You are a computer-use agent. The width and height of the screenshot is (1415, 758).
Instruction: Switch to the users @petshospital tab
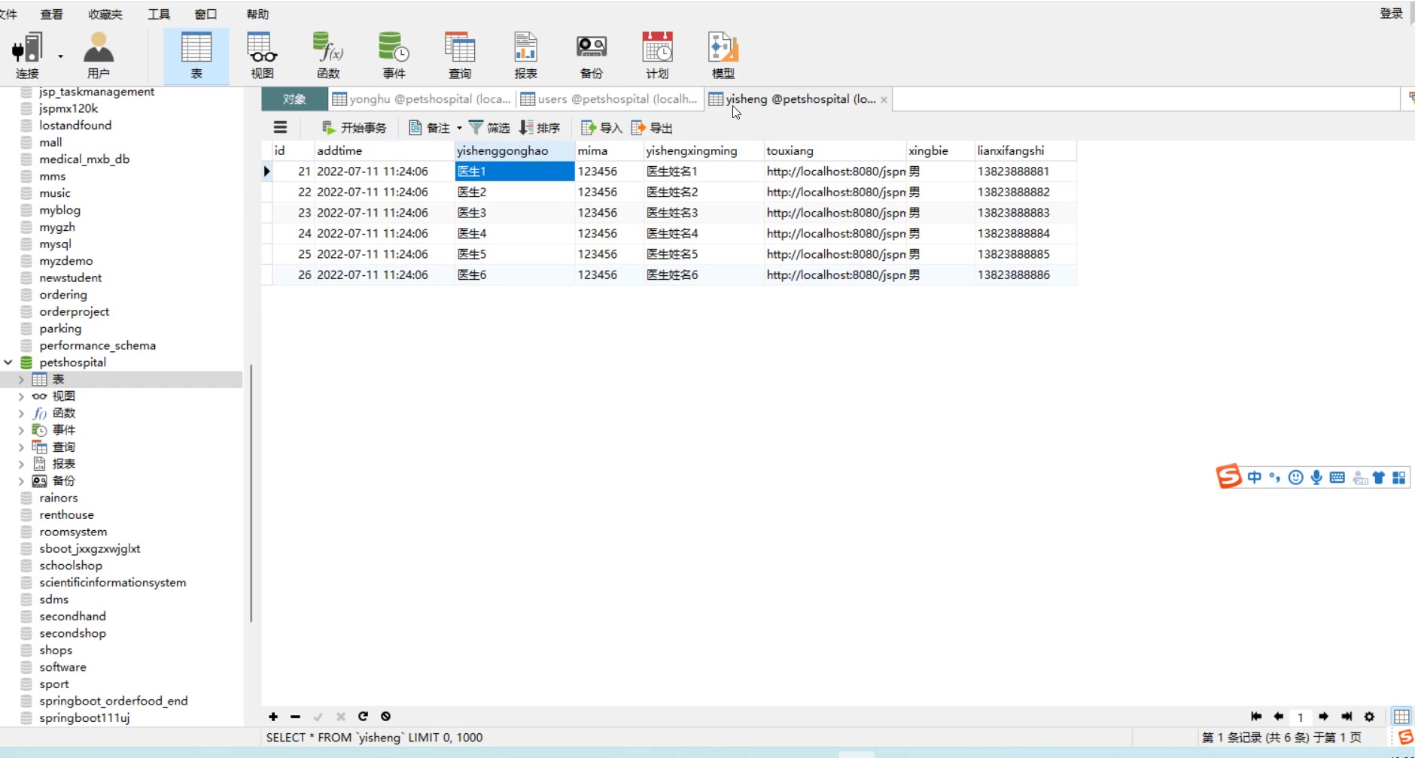pyautogui.click(x=610, y=99)
